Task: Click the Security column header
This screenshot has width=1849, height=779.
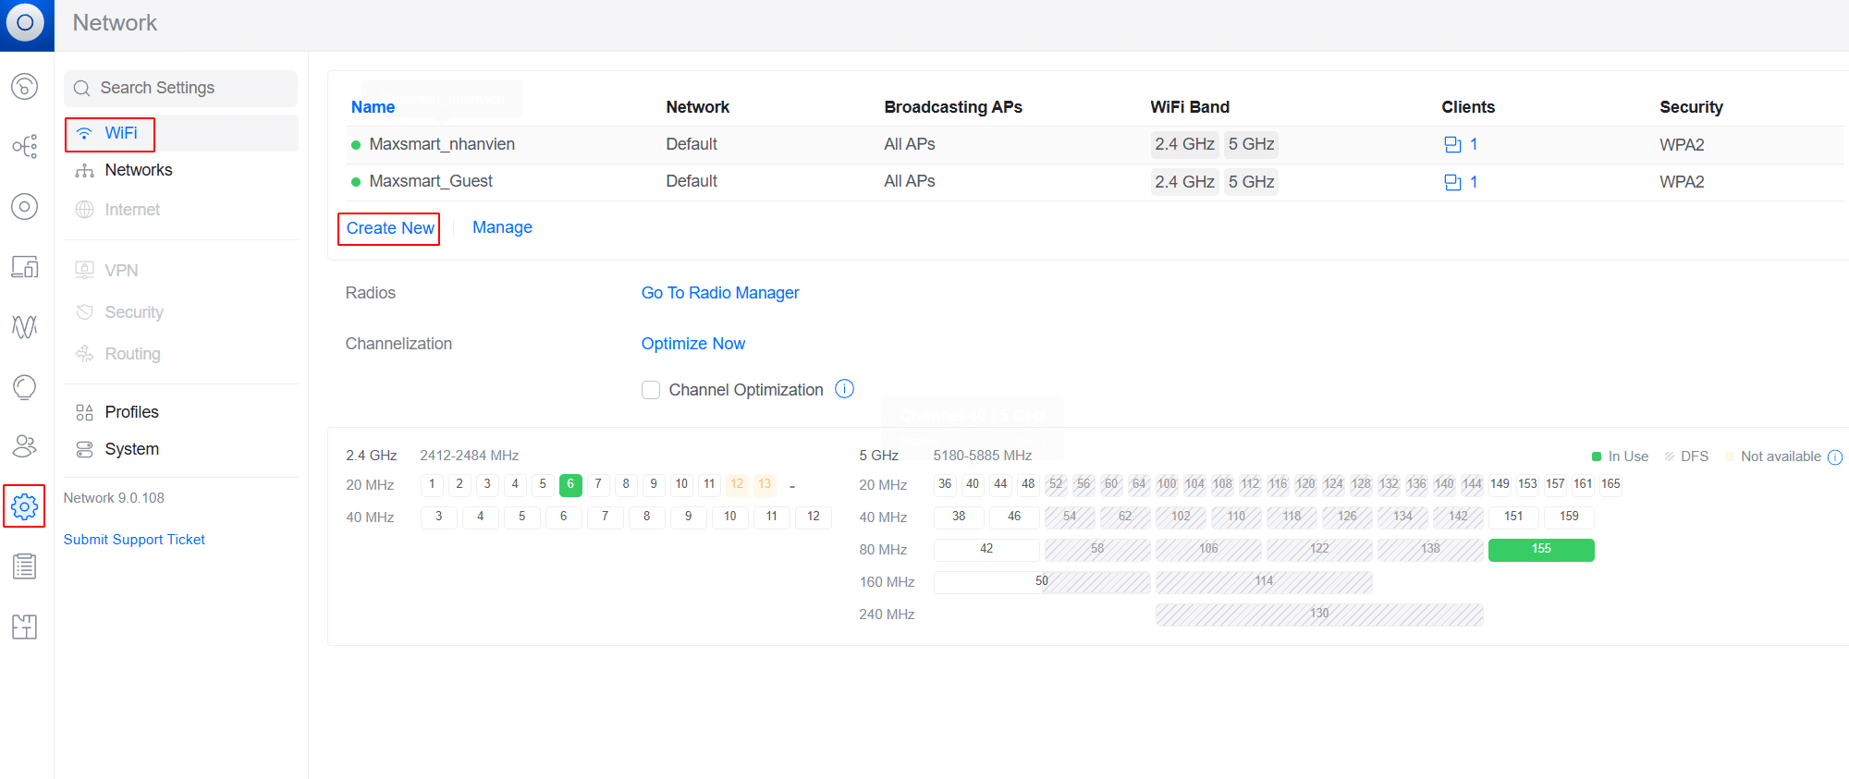Action: [x=1691, y=107]
